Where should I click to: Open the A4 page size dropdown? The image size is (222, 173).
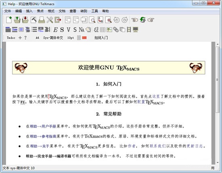tap(37, 38)
